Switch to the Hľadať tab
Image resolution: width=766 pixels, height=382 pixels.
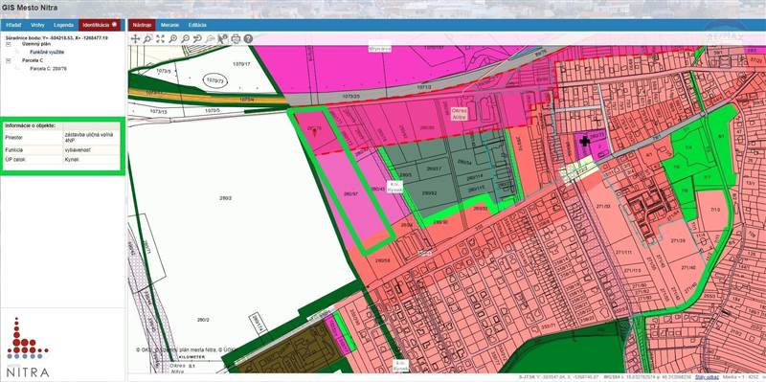[x=13, y=25]
